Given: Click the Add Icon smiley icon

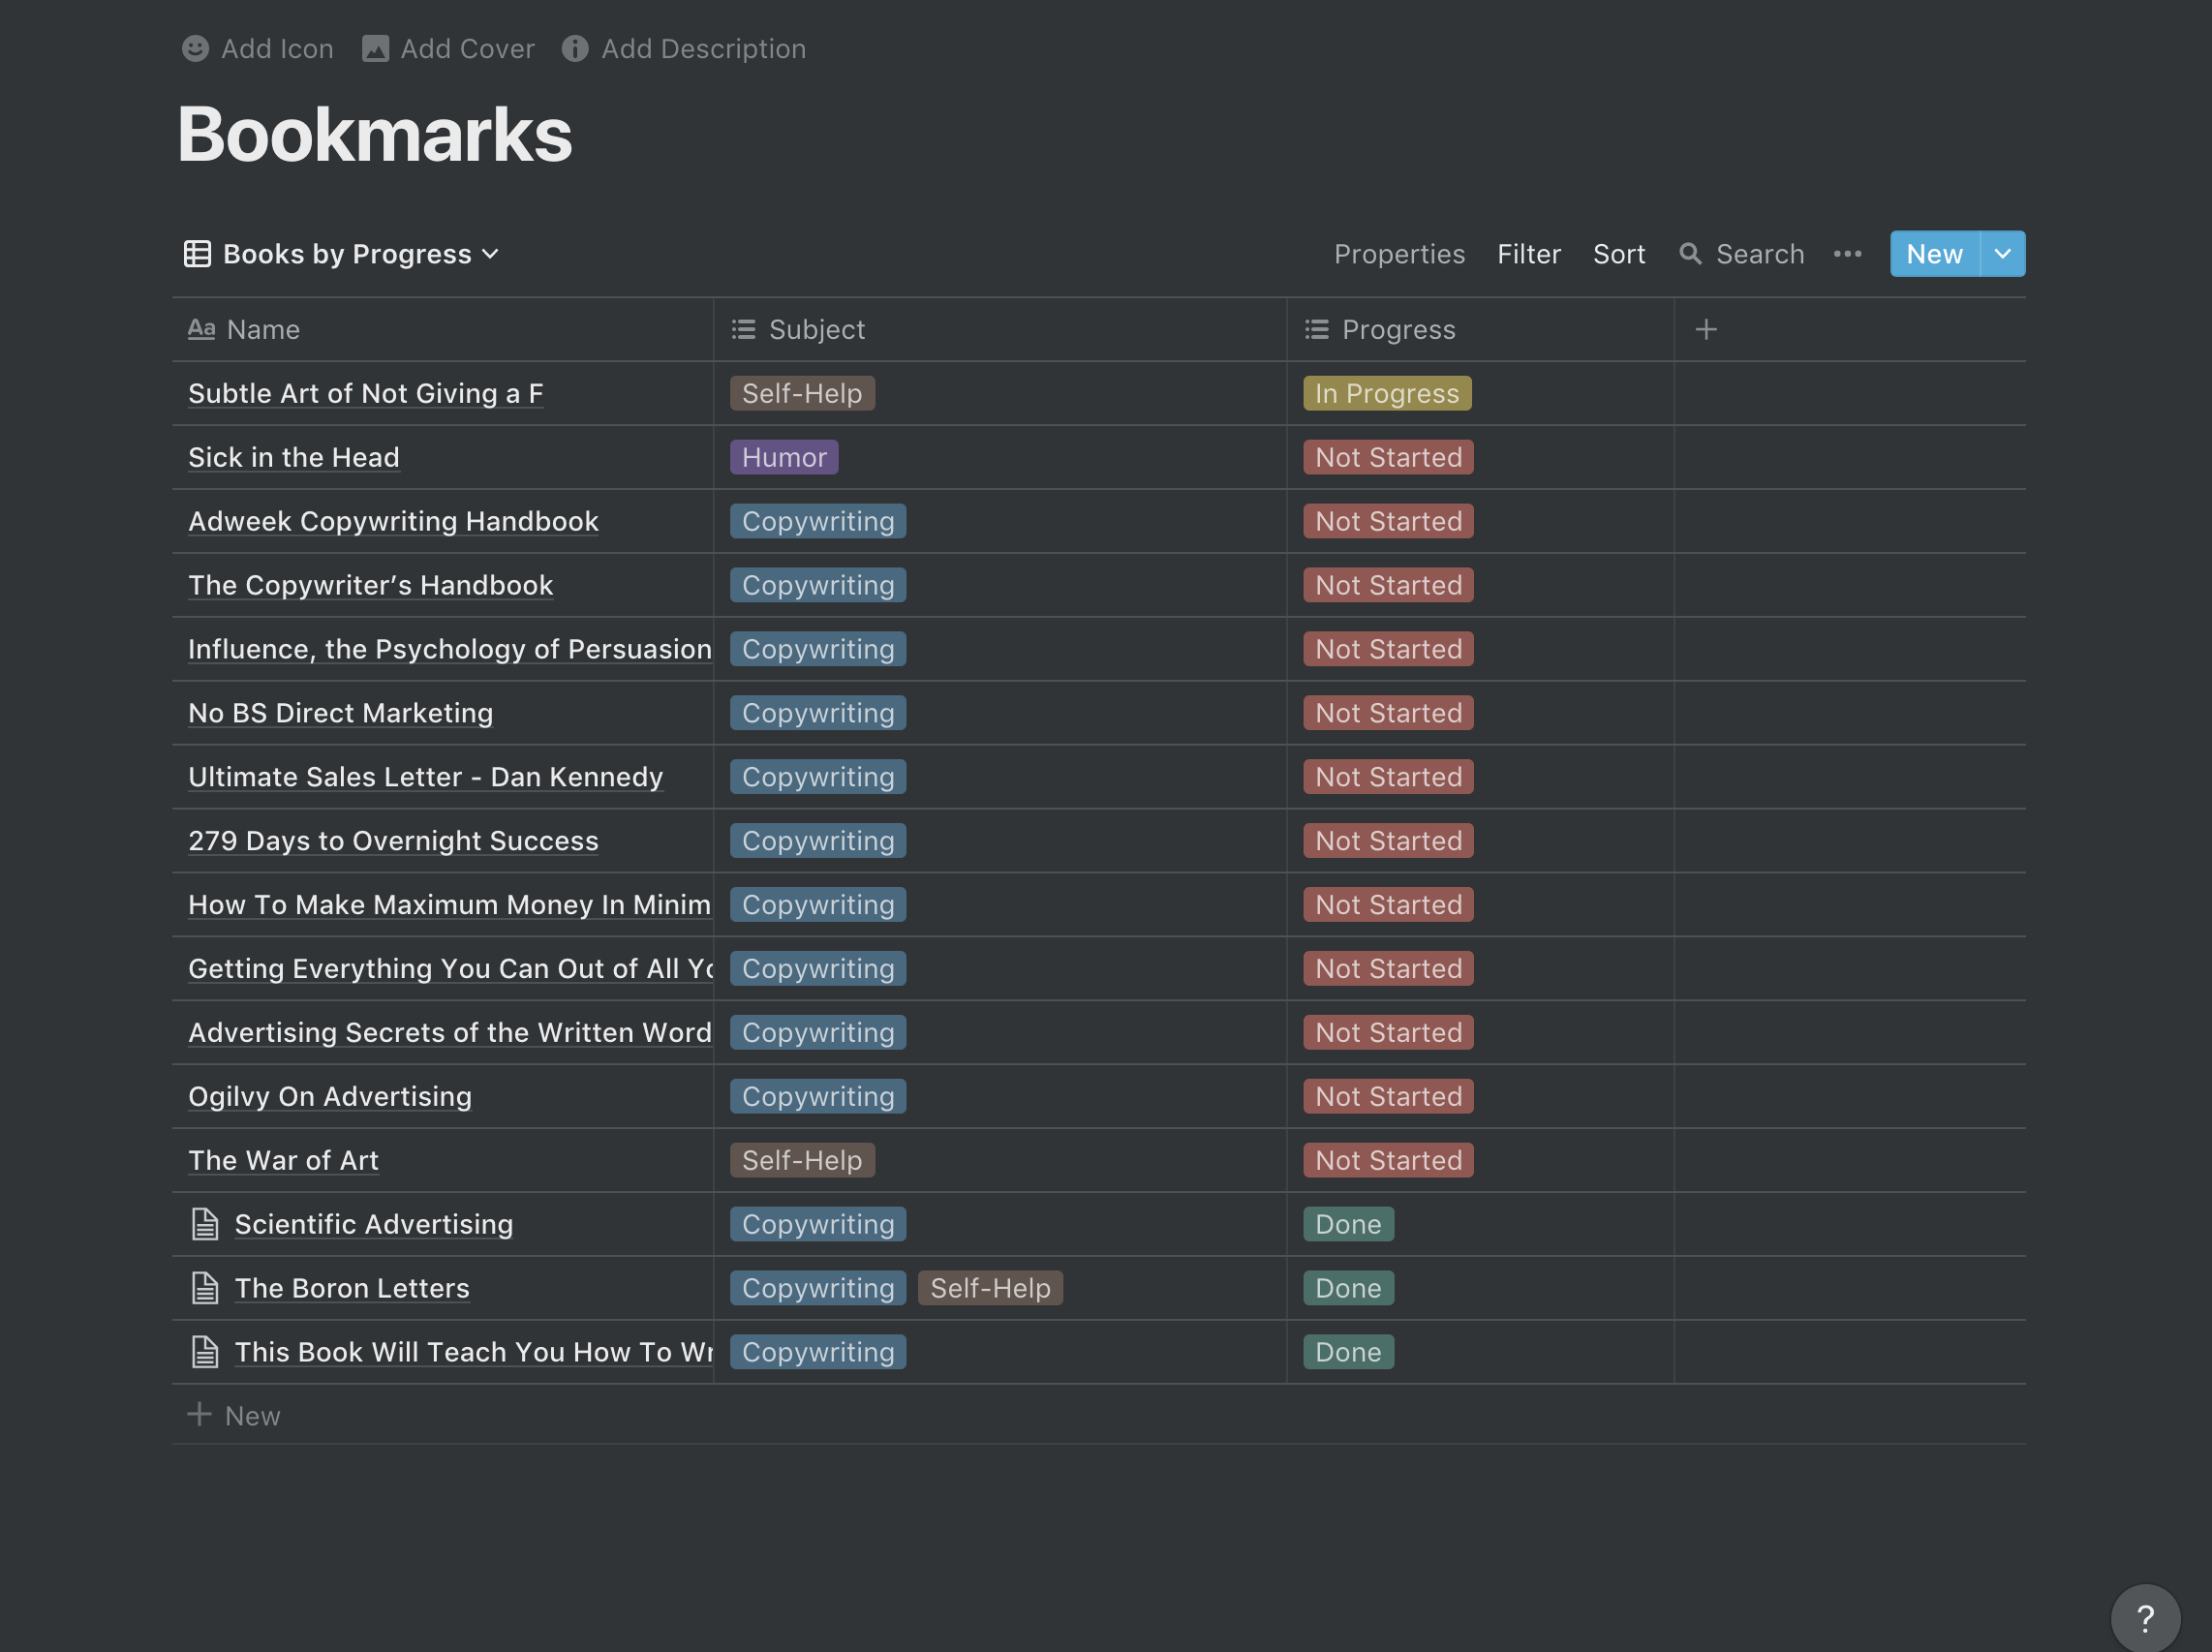Looking at the screenshot, I should pyautogui.click(x=195, y=48).
